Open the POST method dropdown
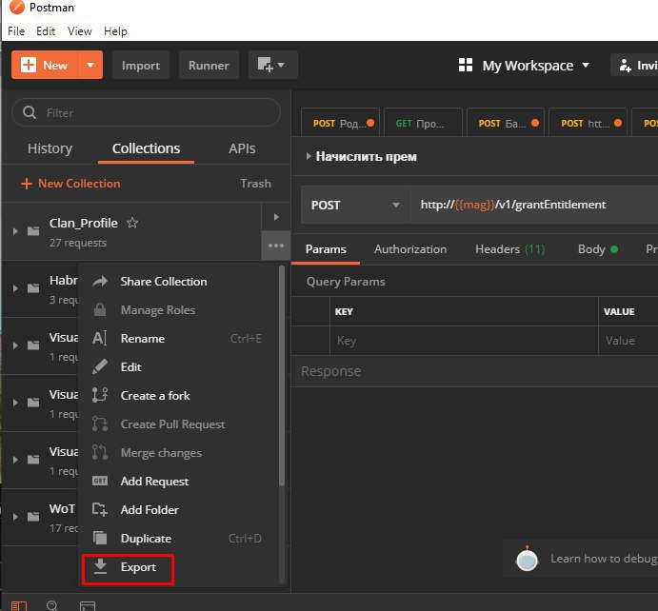The image size is (658, 611). point(355,205)
